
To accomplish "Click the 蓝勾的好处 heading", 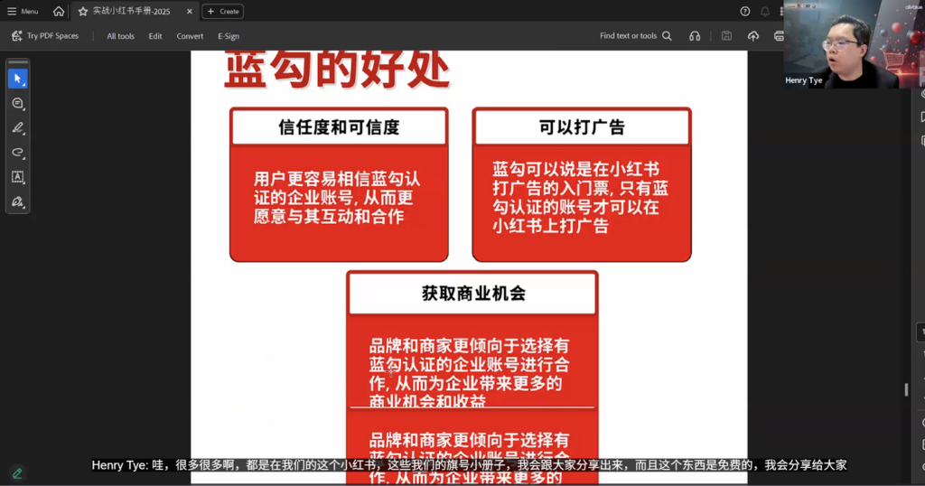I will tap(337, 70).
